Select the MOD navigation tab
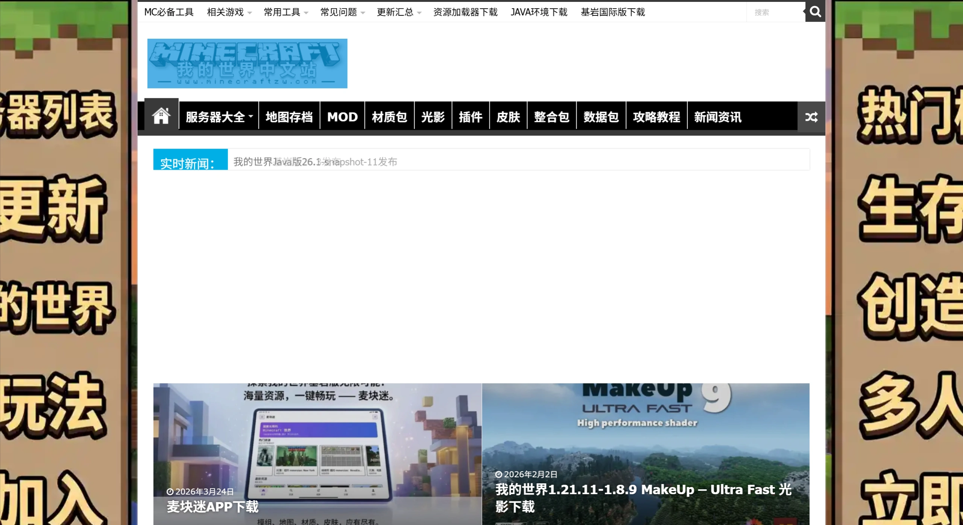 coord(342,117)
